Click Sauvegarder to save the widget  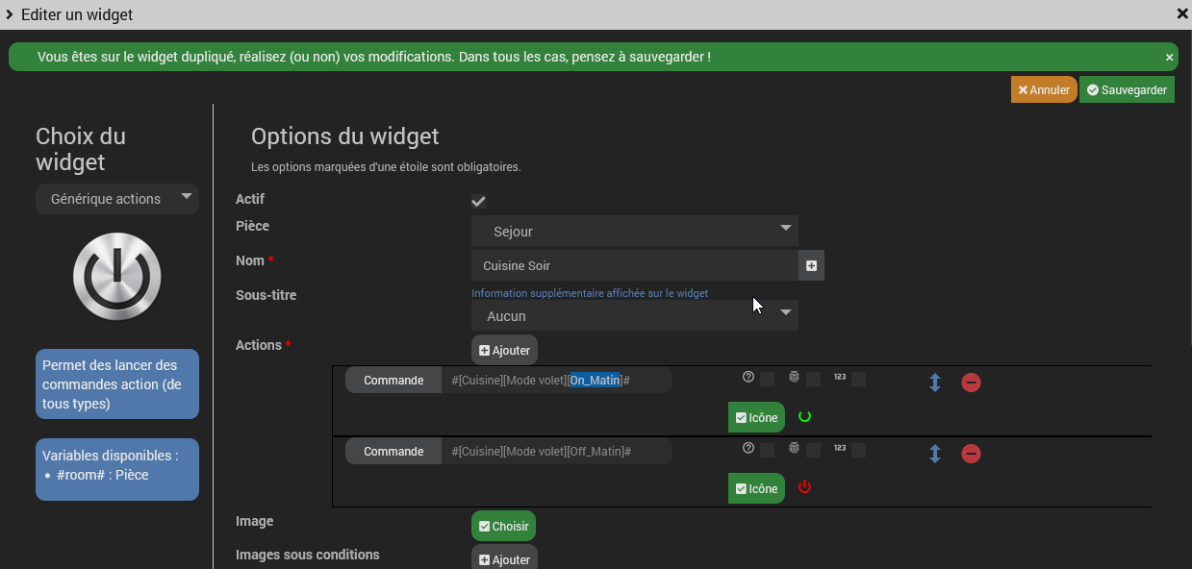(1127, 89)
